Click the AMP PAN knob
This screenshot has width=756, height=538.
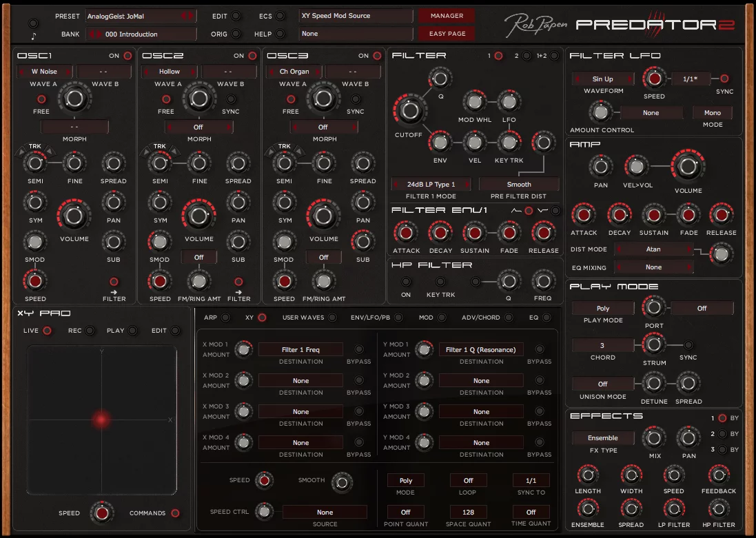click(x=601, y=167)
